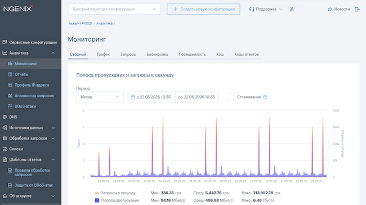This screenshot has height=205, width=366.
Task: Click the Макс 213,952.78 rps value
Action: tap(266, 193)
